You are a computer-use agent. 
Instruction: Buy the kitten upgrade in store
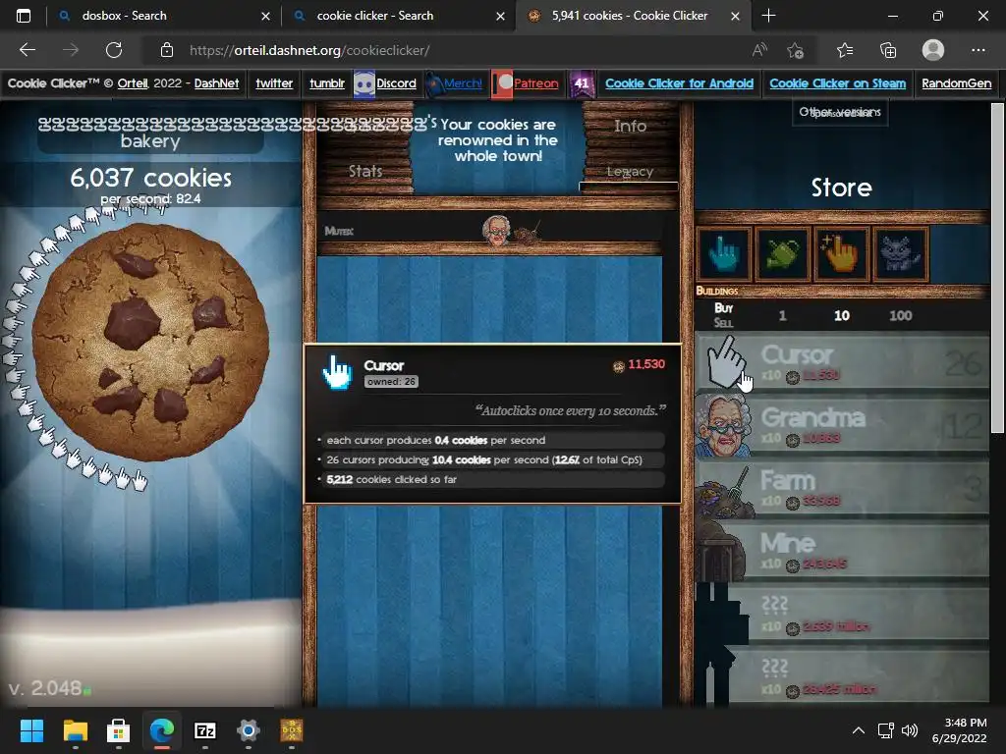point(900,254)
